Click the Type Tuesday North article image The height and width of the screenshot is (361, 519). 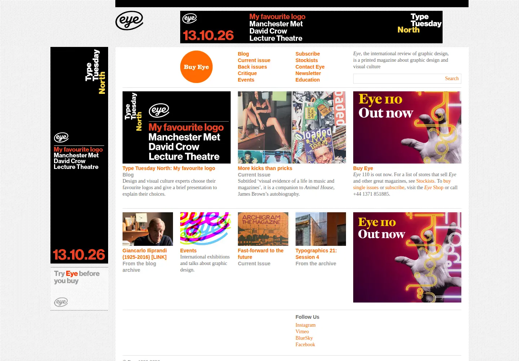coord(177,127)
